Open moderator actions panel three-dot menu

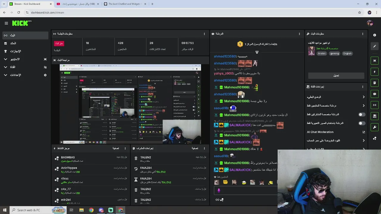click(x=204, y=148)
